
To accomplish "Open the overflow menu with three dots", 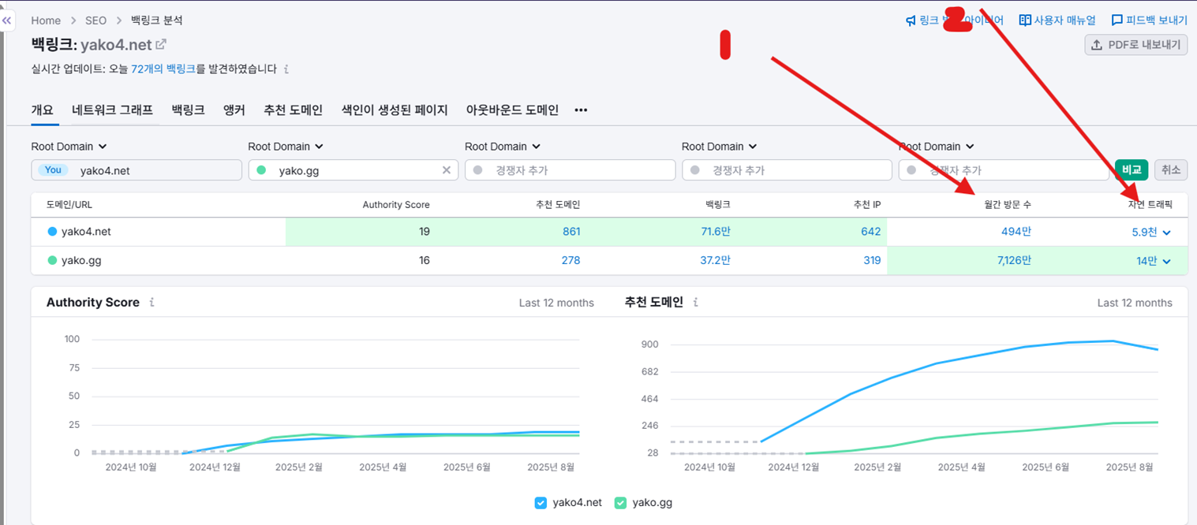I will tap(581, 110).
